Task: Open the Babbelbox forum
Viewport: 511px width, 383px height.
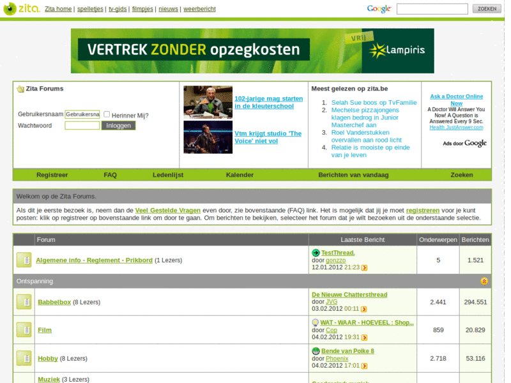Action: [x=54, y=302]
